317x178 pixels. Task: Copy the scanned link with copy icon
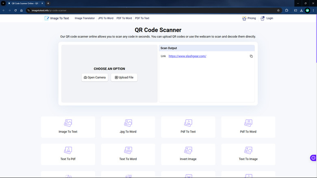(251, 56)
